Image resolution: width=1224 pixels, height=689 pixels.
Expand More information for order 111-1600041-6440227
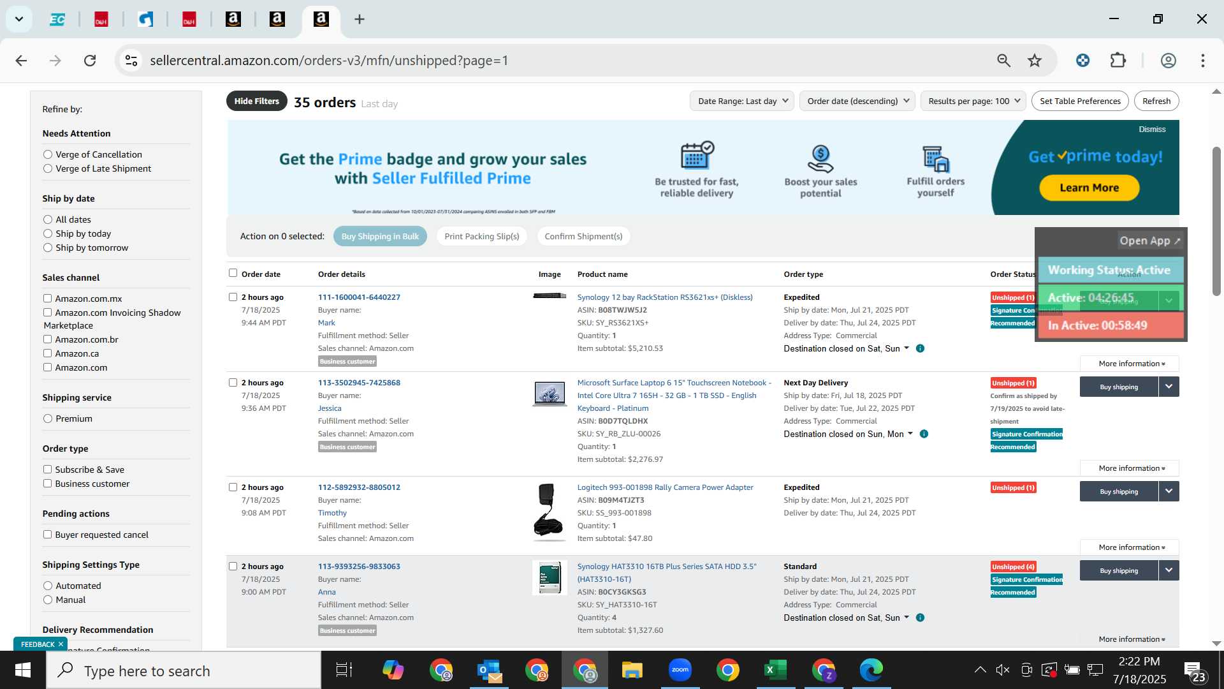1130,364
